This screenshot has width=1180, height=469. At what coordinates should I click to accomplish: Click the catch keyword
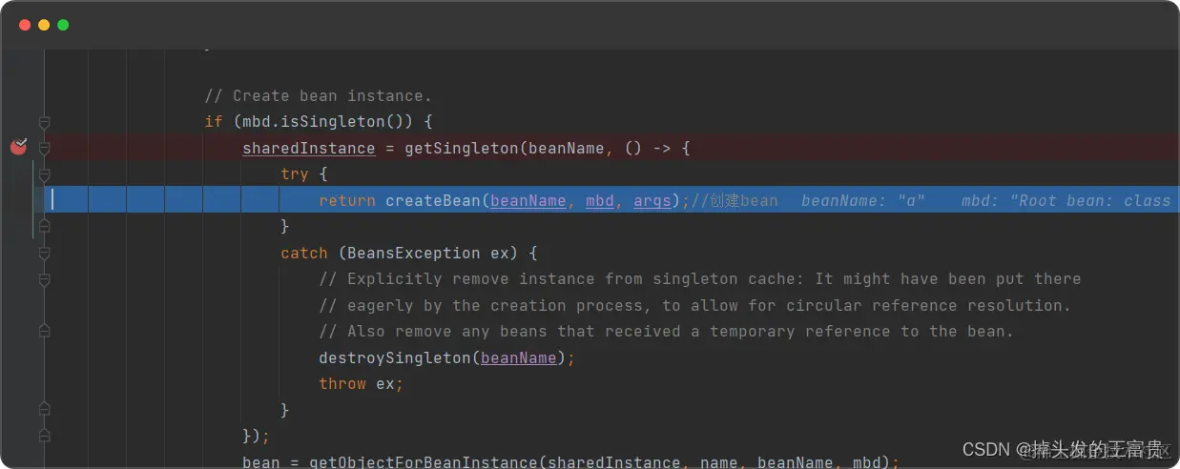304,253
